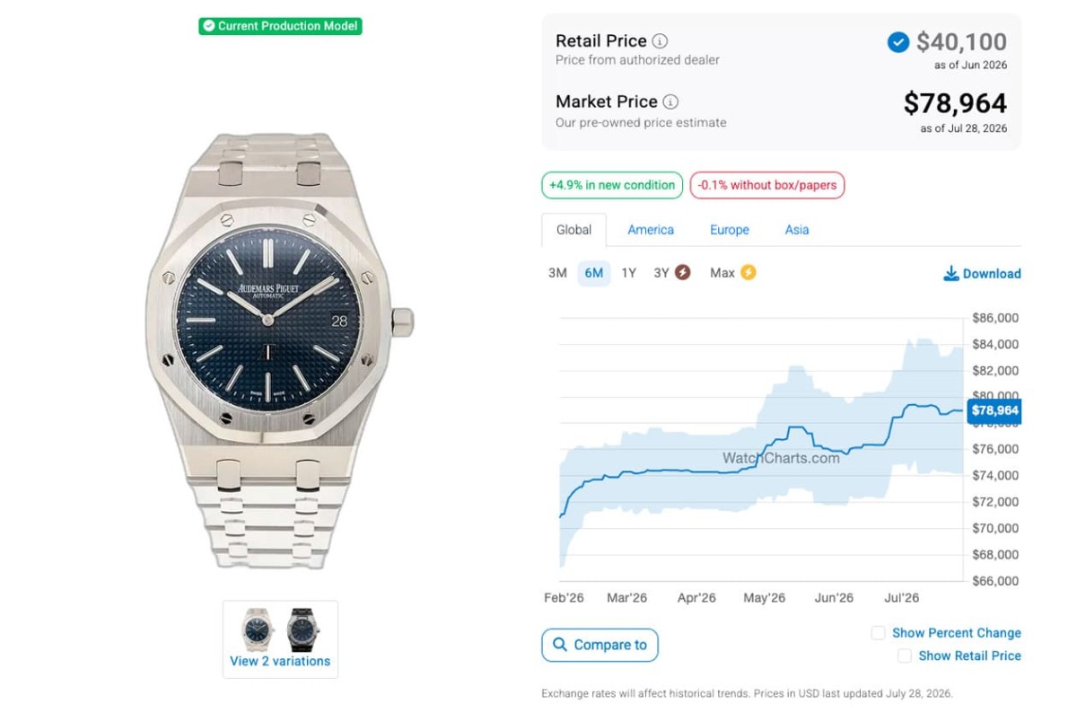Click the Compare to button

[x=600, y=645]
